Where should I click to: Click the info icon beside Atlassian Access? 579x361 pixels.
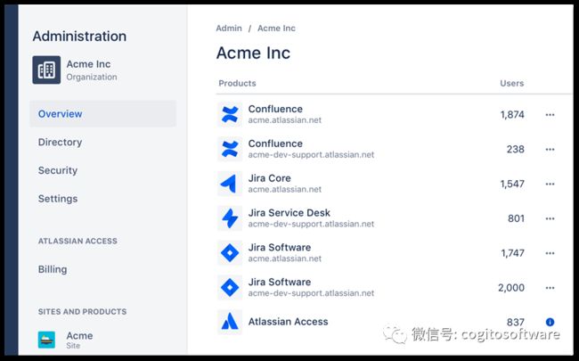[x=550, y=322]
